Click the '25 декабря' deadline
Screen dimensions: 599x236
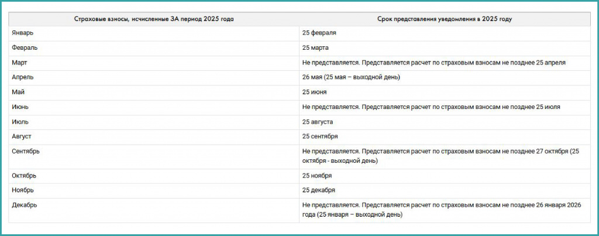point(319,190)
